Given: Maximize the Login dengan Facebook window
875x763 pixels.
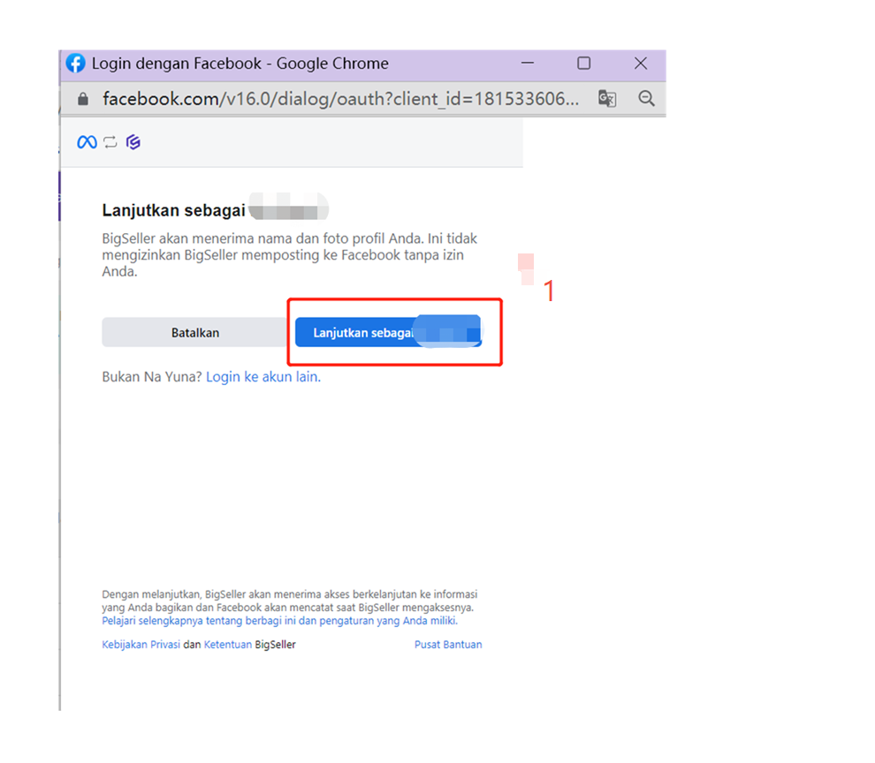Looking at the screenshot, I should tap(583, 63).
